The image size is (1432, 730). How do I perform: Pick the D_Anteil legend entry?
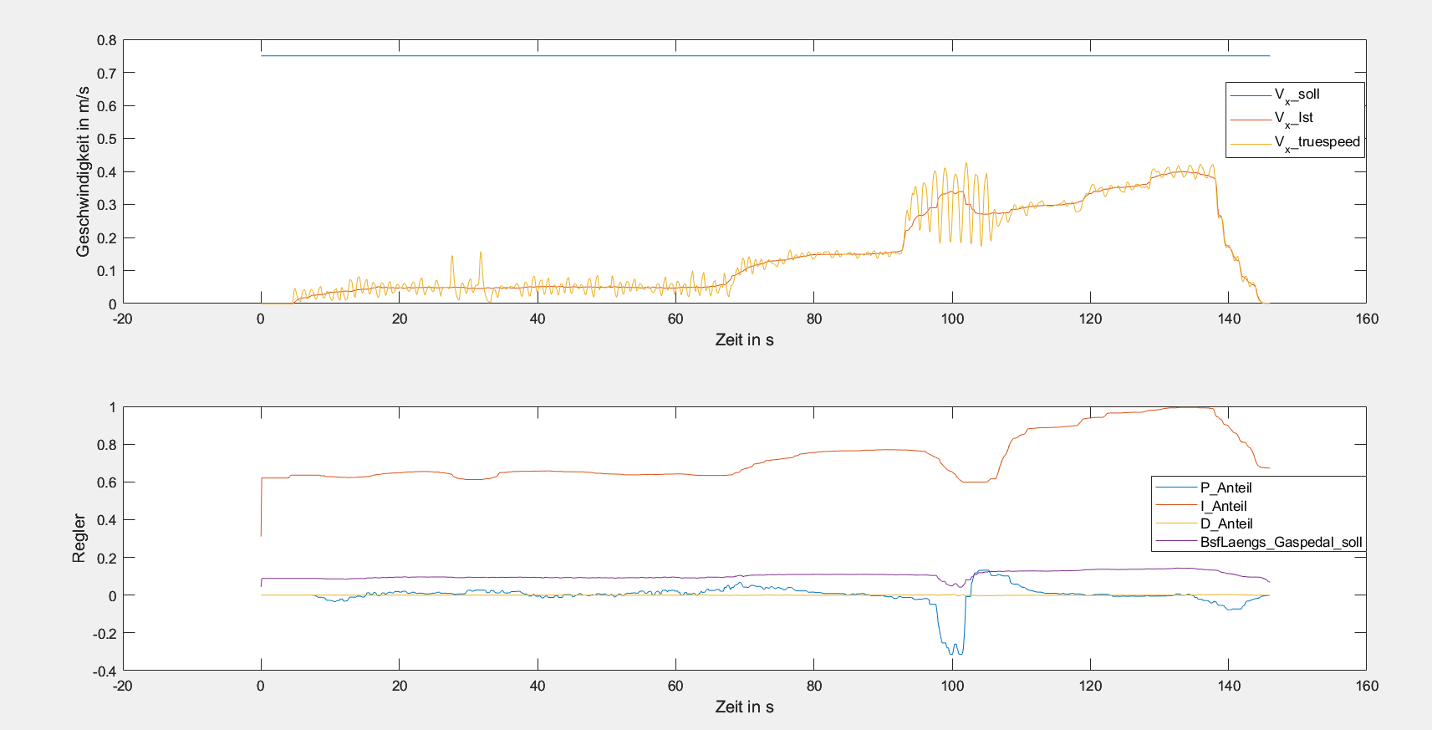1226,523
